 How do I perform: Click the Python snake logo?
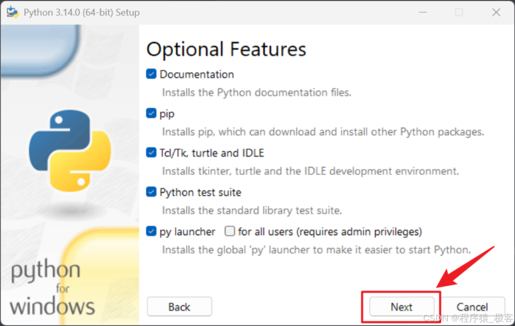(x=69, y=151)
